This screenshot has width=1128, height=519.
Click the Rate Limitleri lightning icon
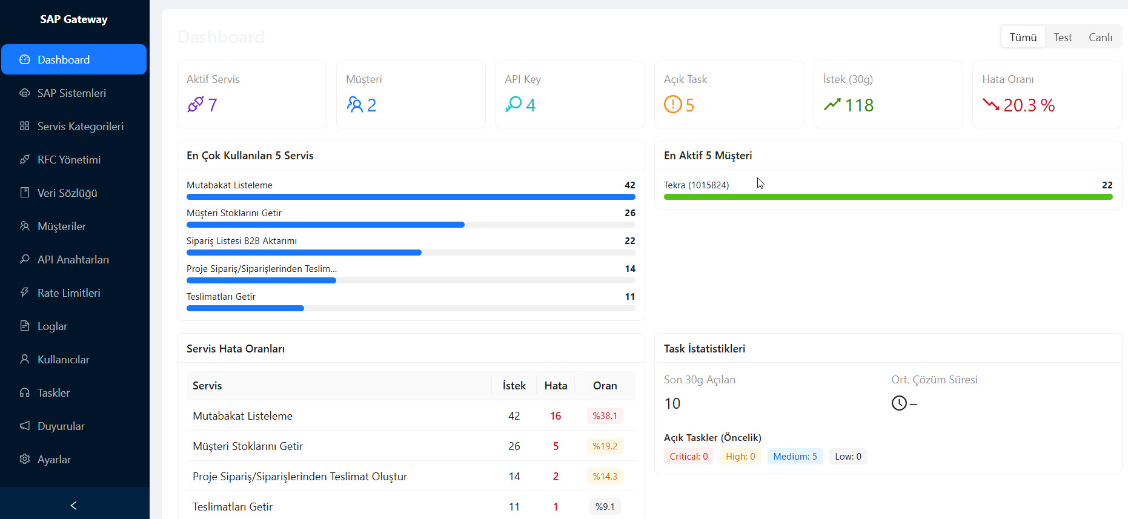pos(25,293)
